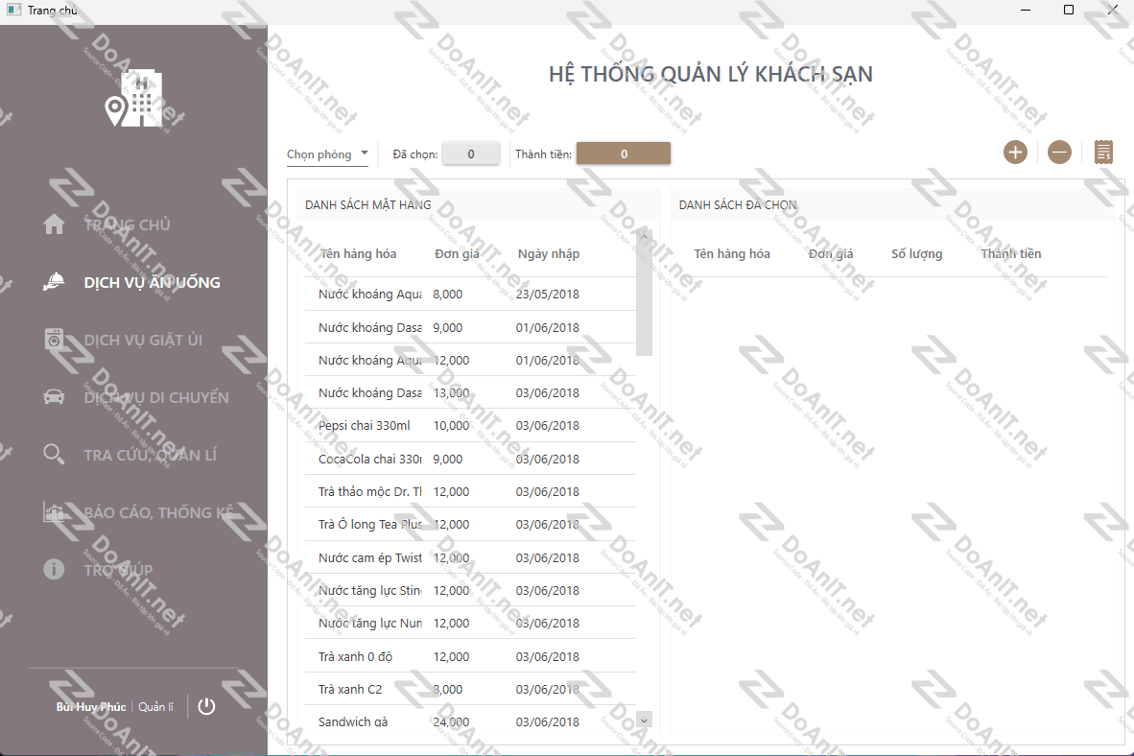
Task: Open the TRANG CHỦ menu
Action: click(x=128, y=225)
